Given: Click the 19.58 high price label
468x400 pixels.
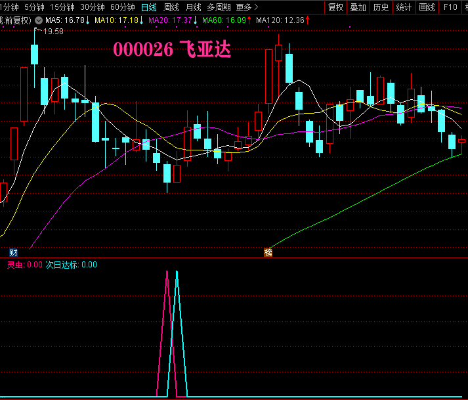Looking at the screenshot, I should pyautogui.click(x=53, y=32).
